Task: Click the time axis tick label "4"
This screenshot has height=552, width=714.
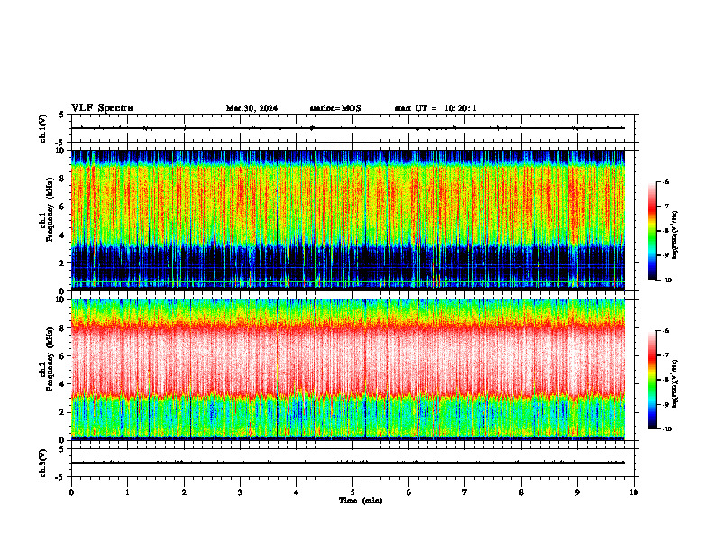Action: 296,492
